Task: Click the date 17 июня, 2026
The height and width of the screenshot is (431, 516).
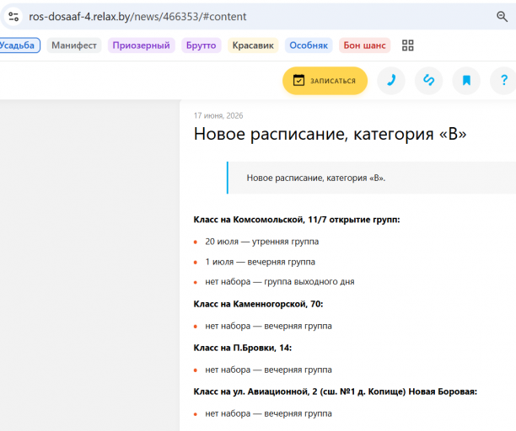Action: coord(218,115)
